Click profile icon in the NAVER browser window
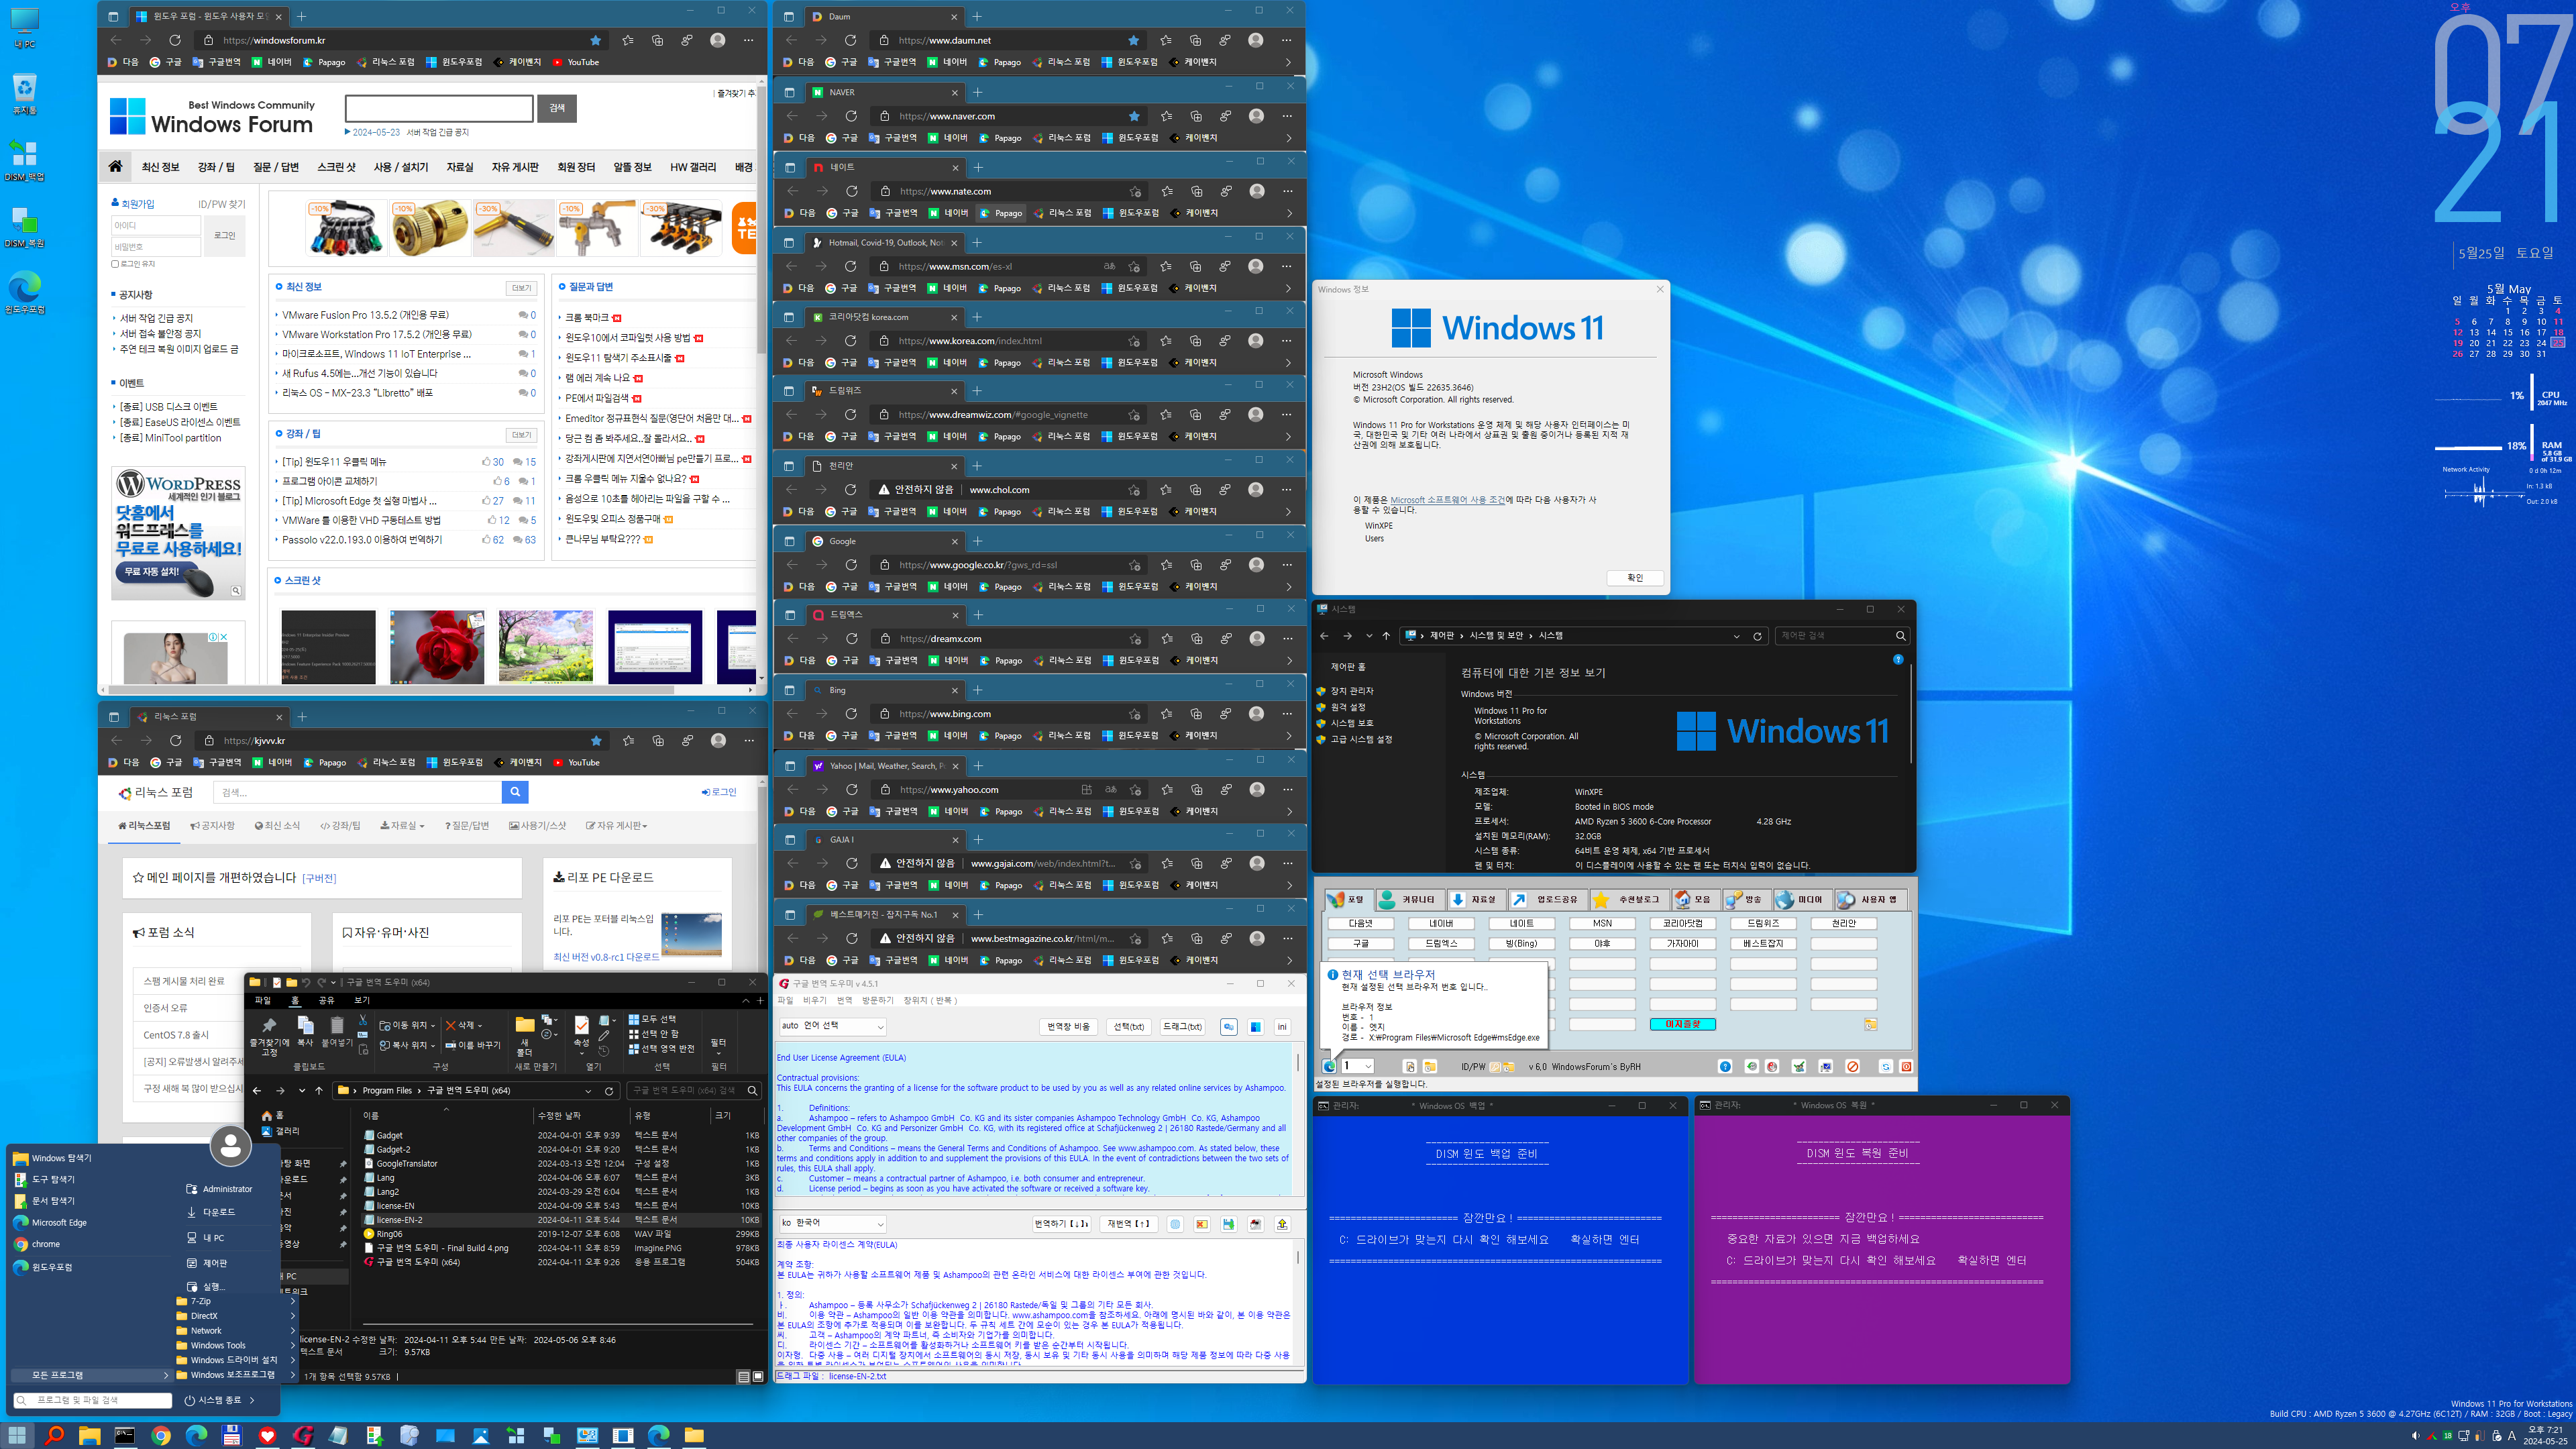The image size is (2576, 1449). click(x=1256, y=116)
